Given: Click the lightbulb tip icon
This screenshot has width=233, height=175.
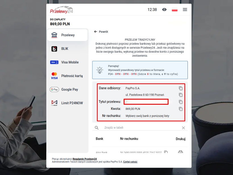Looking at the screenshot, I should point(100,70).
